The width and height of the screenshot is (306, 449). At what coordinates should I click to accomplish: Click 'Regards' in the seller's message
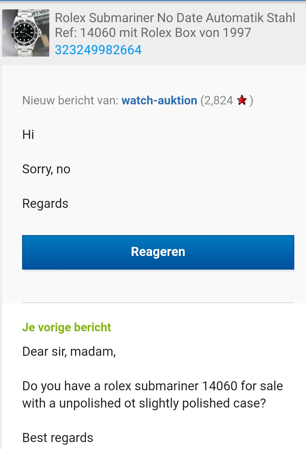pyautogui.click(x=45, y=204)
